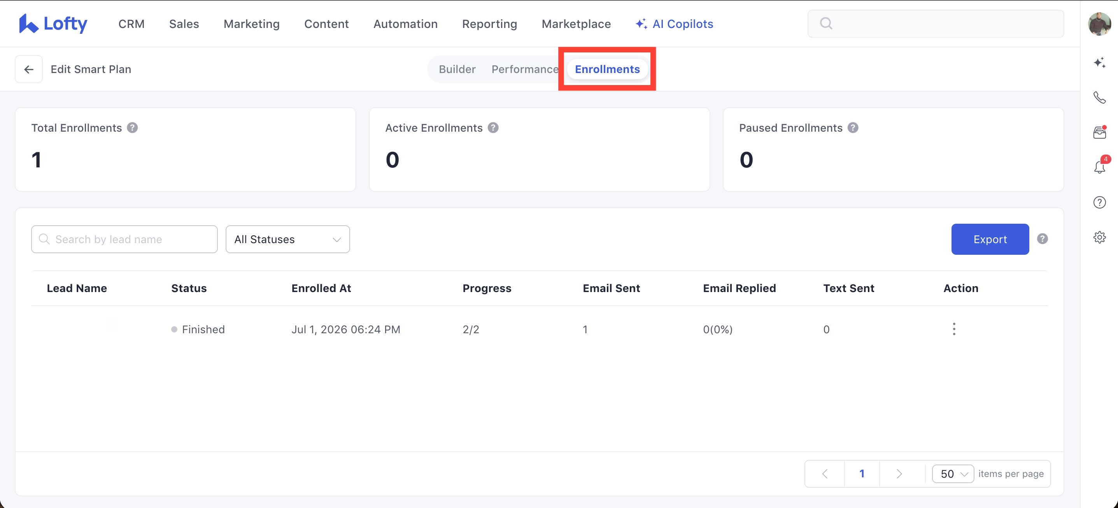
Task: Click the Active Enrollments info icon
Action: point(493,128)
